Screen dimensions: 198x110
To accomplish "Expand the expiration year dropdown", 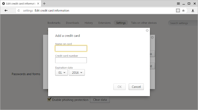I will (x=77, y=73).
